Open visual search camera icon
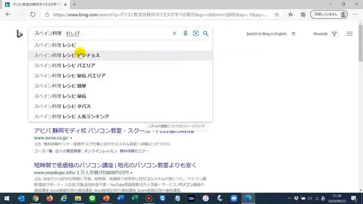This screenshot has height=204, width=363. (196, 33)
